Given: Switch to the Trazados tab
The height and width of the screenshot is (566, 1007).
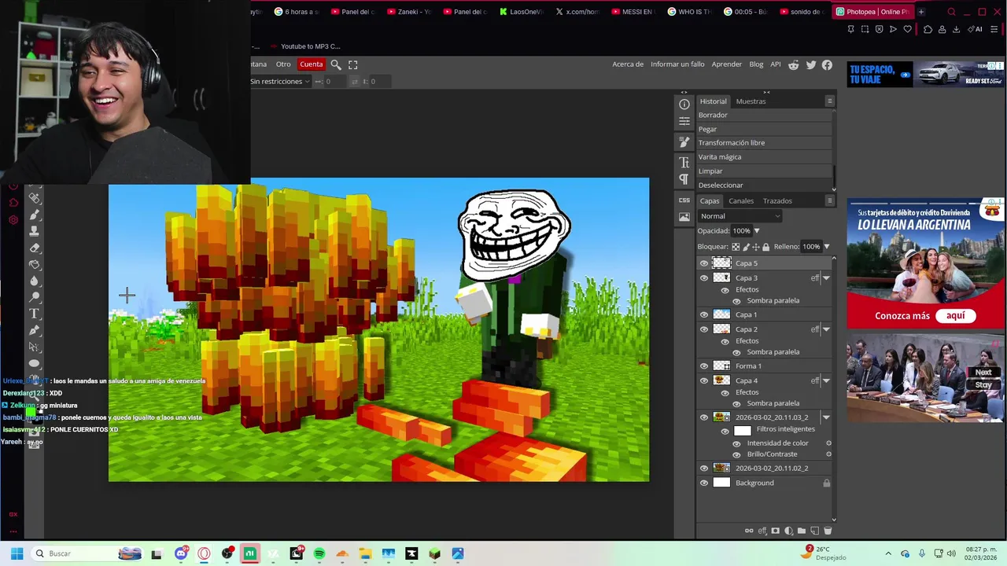Looking at the screenshot, I should tap(777, 201).
